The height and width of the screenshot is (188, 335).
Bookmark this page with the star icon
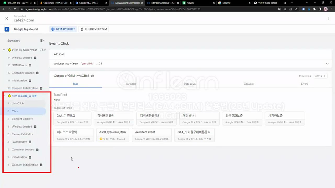coord(296,9)
